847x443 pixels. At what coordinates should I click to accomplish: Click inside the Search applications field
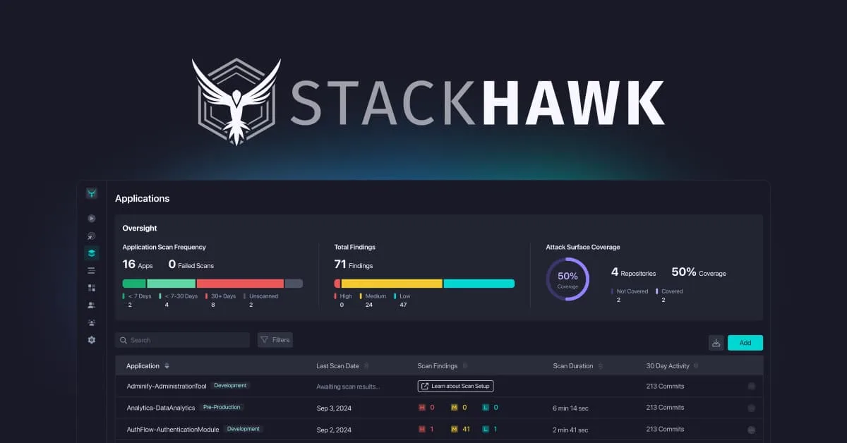[181, 339]
